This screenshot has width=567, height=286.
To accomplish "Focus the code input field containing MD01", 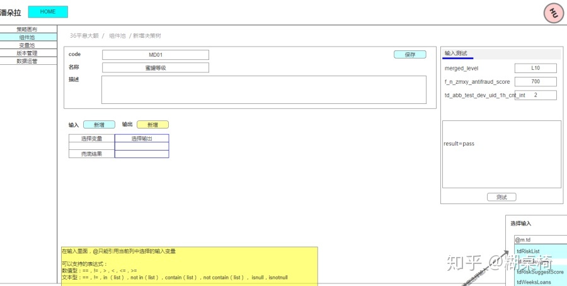I will click(155, 55).
